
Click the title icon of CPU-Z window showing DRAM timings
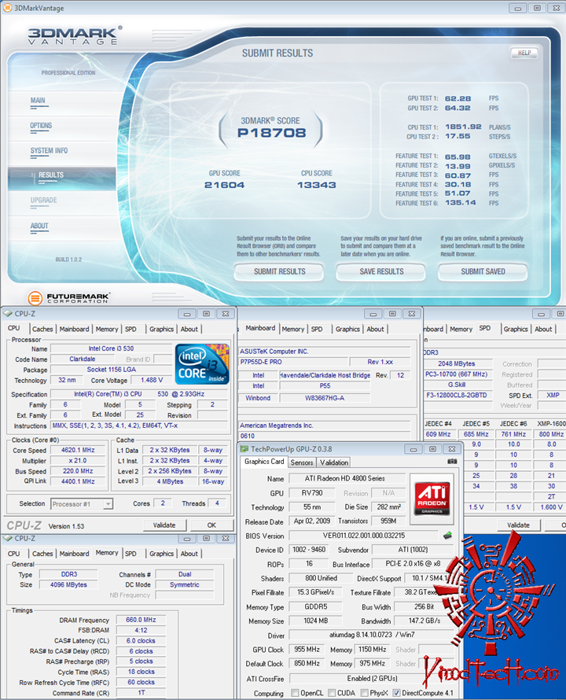point(8,539)
